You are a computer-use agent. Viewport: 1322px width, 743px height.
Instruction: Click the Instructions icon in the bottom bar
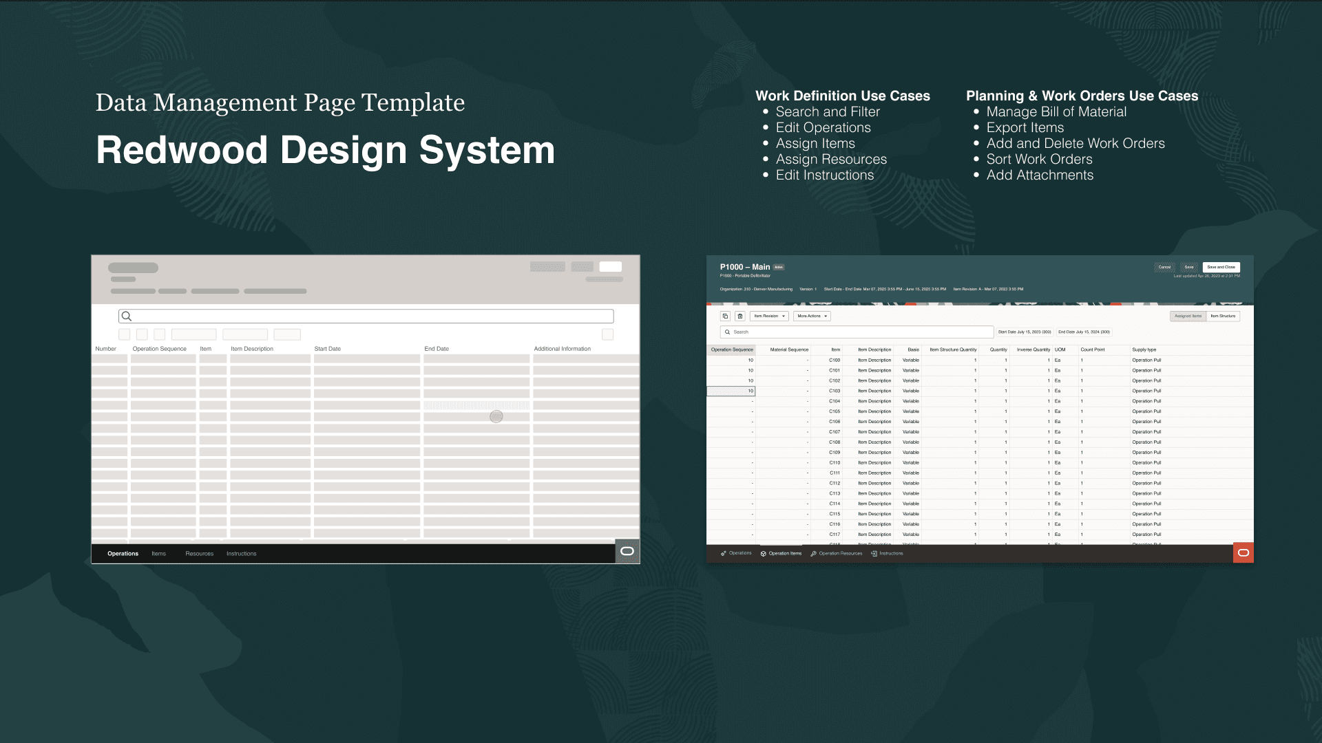pos(874,554)
